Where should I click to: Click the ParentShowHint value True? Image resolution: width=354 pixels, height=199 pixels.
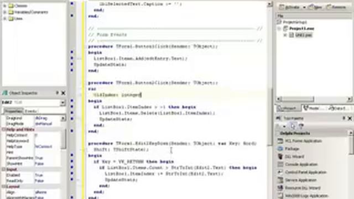(39, 158)
